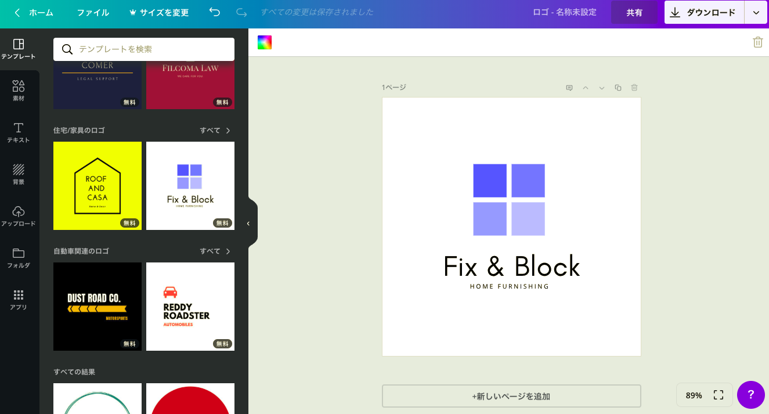Click the 自動車関連のロゴ section heading
Screen dimensions: 769x414
point(81,251)
